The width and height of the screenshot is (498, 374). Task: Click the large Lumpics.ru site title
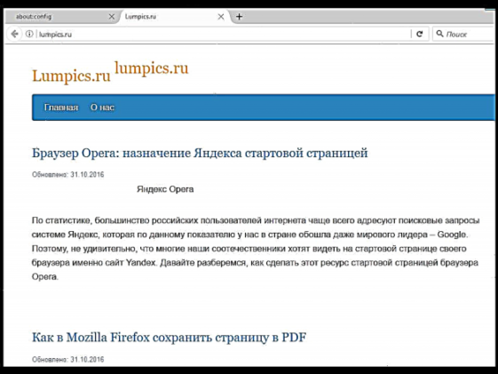click(71, 76)
